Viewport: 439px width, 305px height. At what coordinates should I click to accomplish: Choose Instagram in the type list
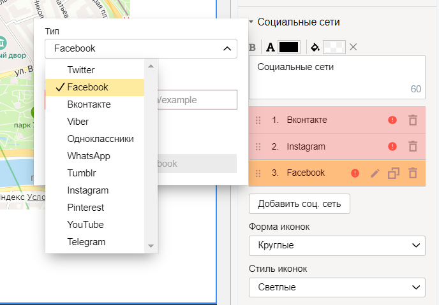pyautogui.click(x=94, y=190)
